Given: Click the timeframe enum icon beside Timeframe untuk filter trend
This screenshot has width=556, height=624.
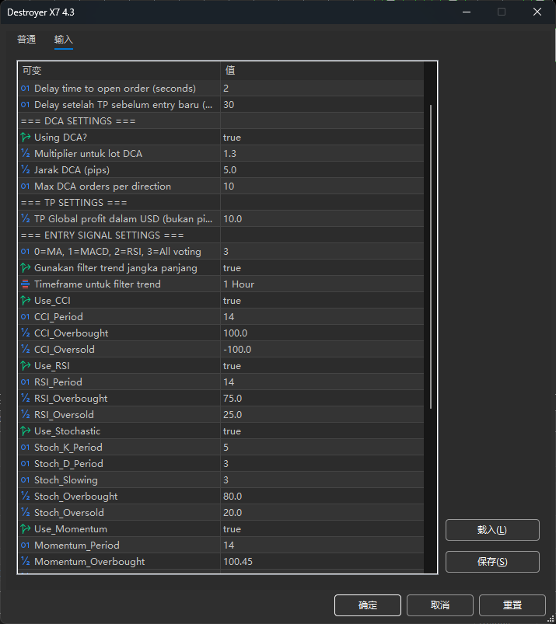Looking at the screenshot, I should coord(26,284).
